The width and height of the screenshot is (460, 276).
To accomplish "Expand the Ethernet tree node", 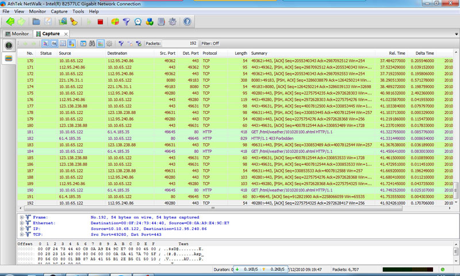I will (x=22, y=224).
